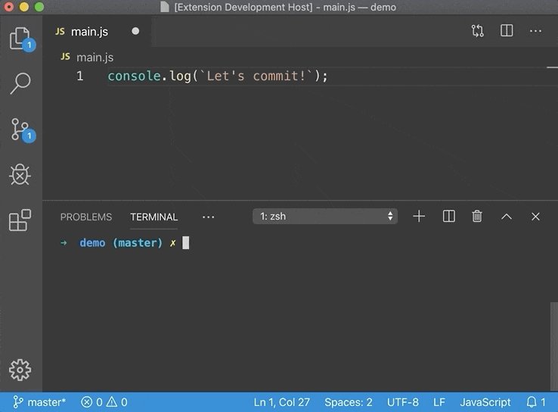The width and height of the screenshot is (558, 412).
Task: Close the terminal panel
Action: click(x=535, y=217)
